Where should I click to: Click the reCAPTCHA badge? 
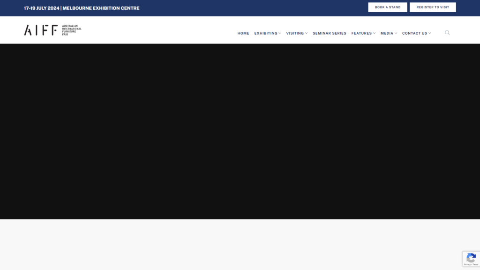(471, 259)
